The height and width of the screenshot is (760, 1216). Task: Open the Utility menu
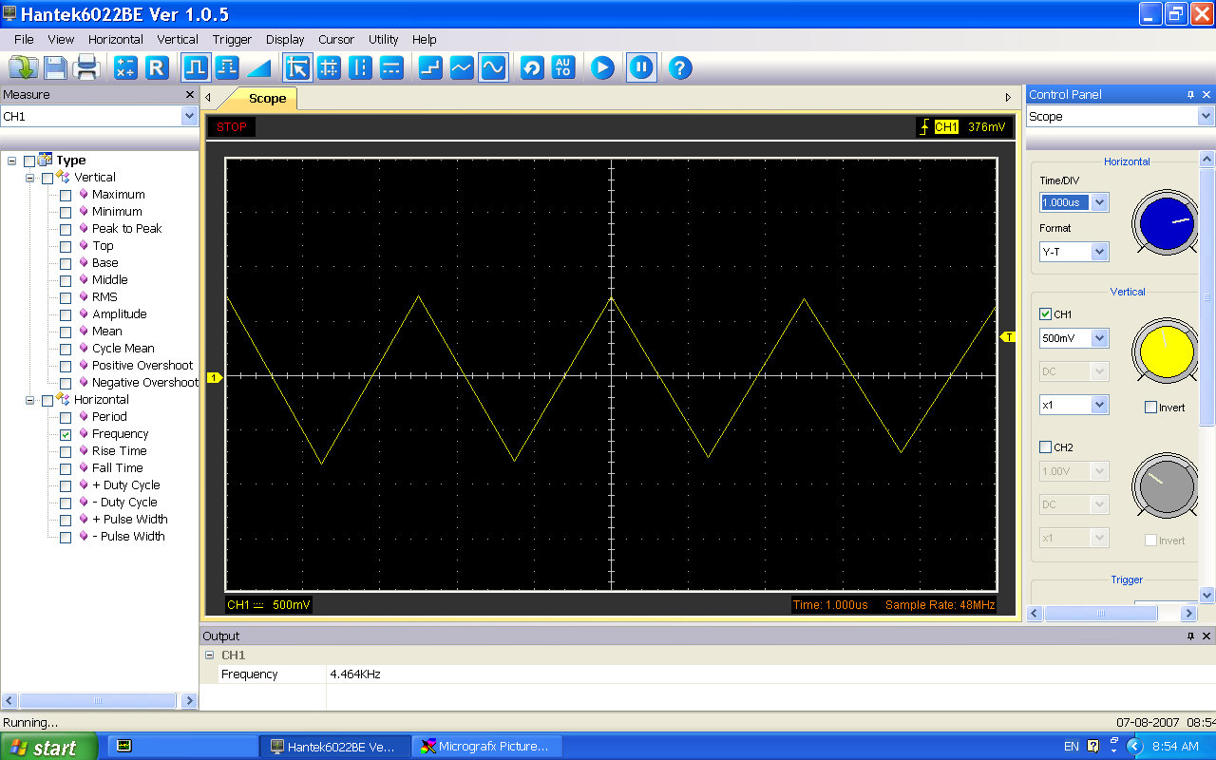click(383, 40)
